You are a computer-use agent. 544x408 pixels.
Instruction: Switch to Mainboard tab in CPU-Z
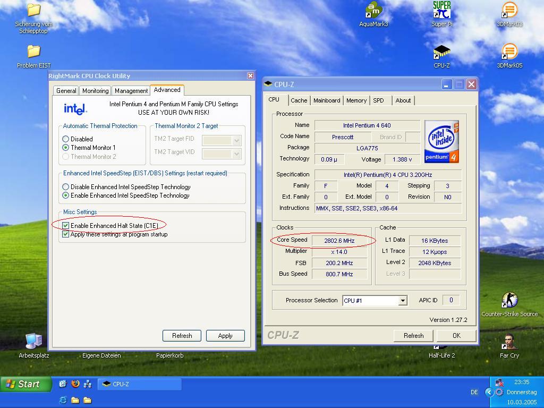point(327,100)
